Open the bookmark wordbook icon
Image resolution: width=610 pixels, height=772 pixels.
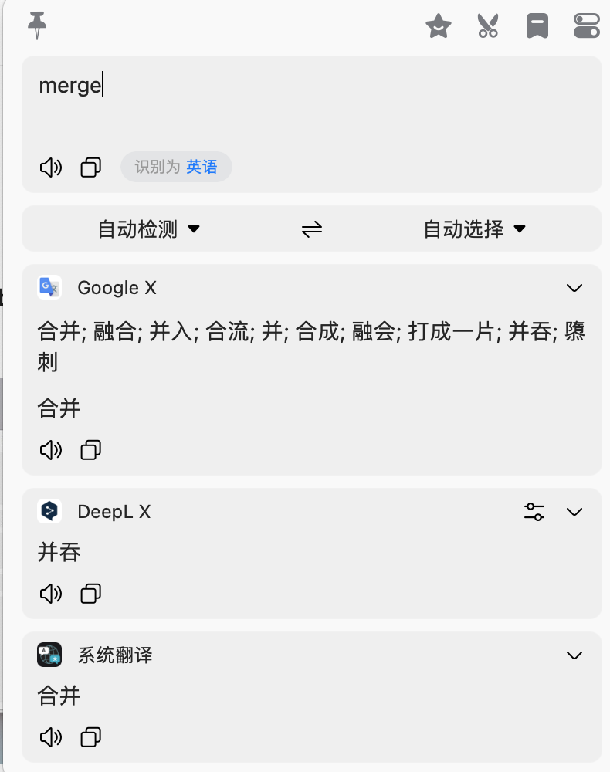[x=537, y=25]
